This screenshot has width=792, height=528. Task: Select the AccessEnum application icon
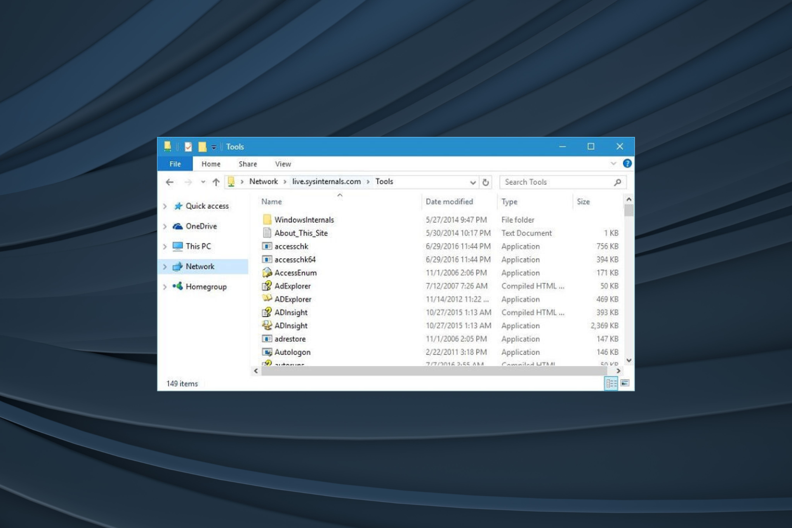point(267,273)
